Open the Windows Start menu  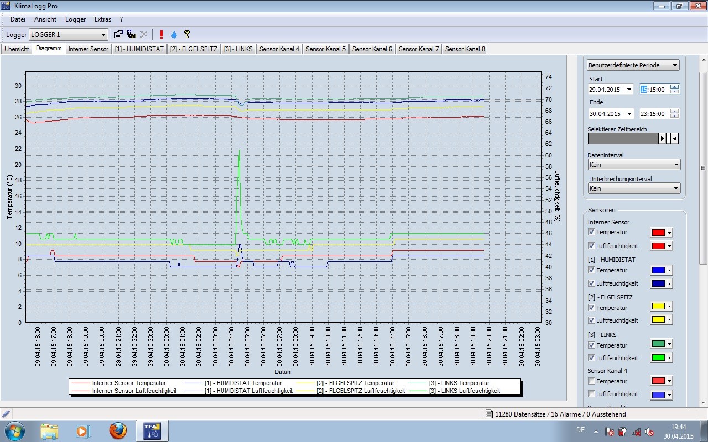click(14, 430)
